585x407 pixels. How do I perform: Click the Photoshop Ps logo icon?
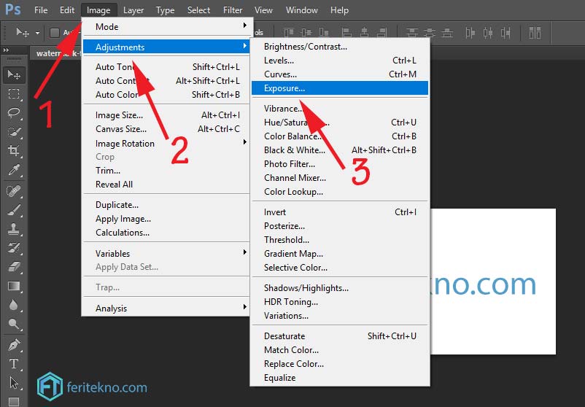(x=12, y=9)
